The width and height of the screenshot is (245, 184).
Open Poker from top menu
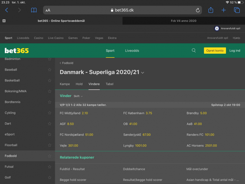[86, 38]
